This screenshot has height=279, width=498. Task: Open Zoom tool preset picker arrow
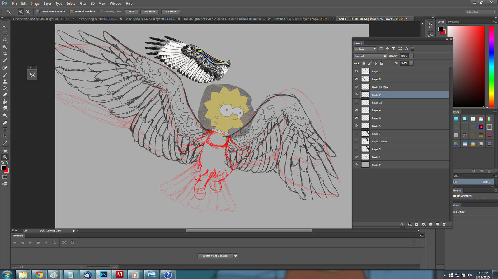tap(14, 12)
